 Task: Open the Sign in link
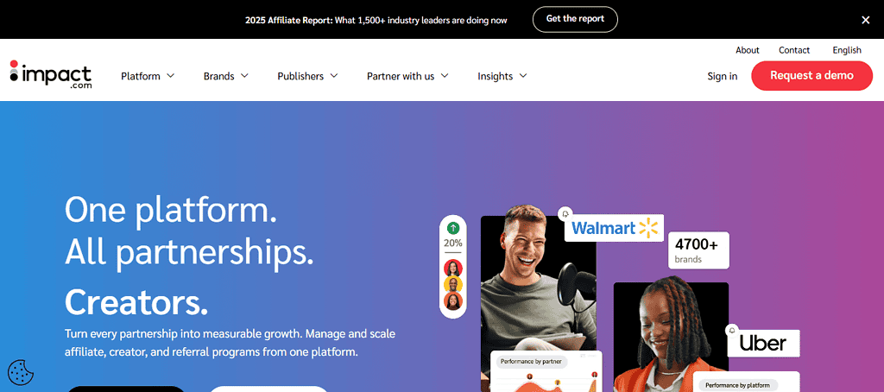(x=723, y=76)
